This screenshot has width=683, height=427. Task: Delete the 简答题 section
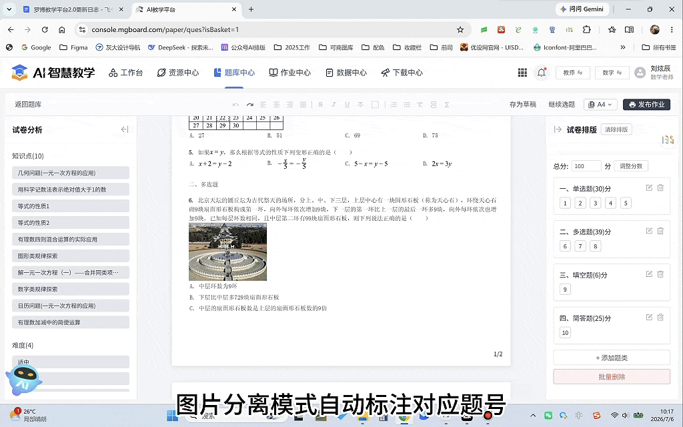(660, 317)
